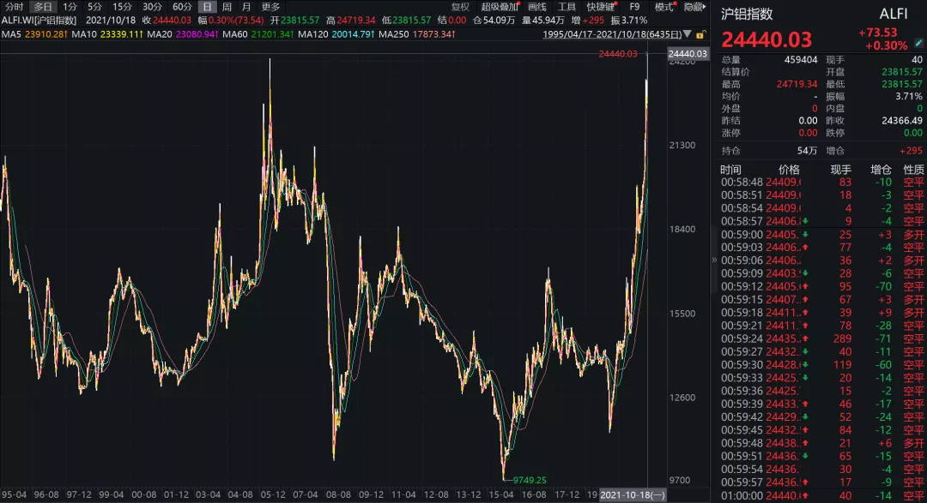927x503 pixels.
Task: Select the 周 weekly period tab
Action: coord(227,7)
